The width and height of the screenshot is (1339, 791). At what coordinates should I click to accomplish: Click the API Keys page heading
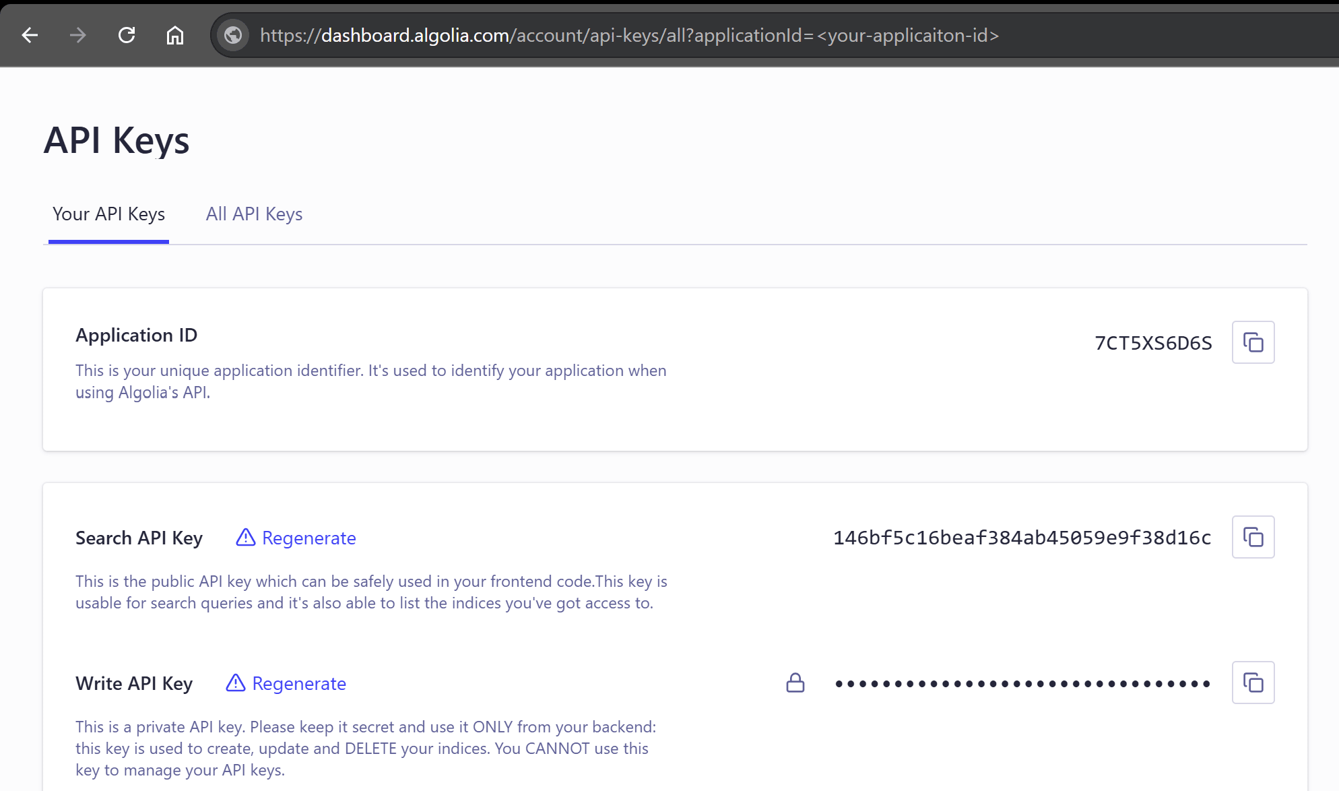[116, 139]
